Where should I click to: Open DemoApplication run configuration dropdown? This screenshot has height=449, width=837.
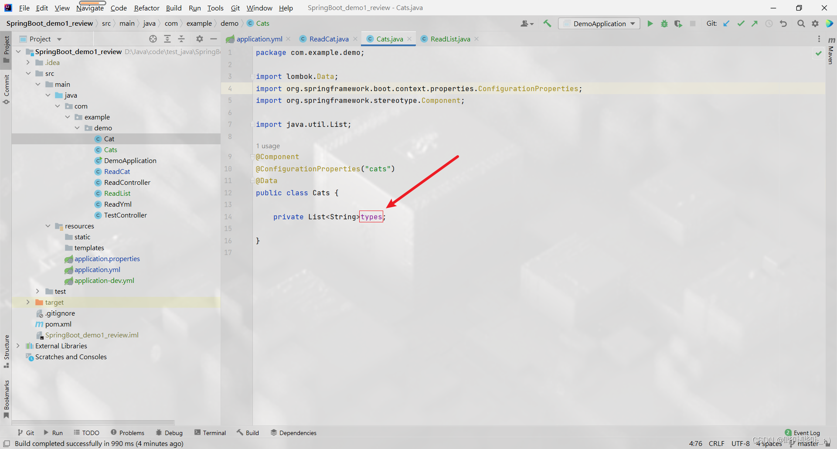pyautogui.click(x=599, y=24)
